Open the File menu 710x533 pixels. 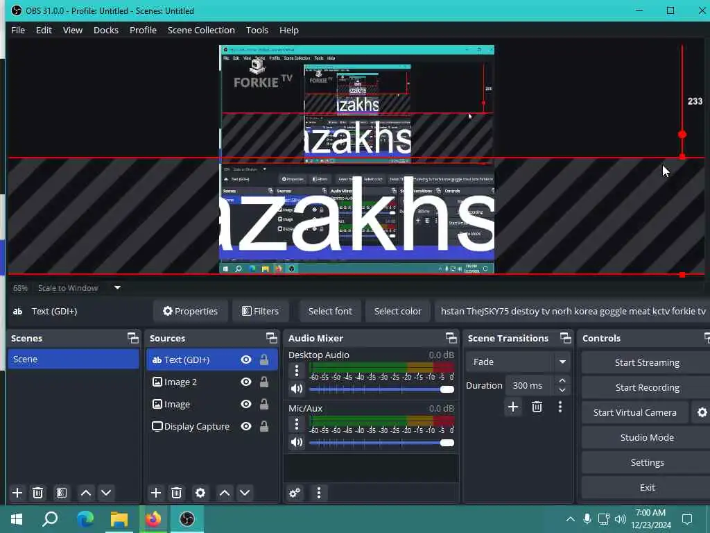coord(18,31)
